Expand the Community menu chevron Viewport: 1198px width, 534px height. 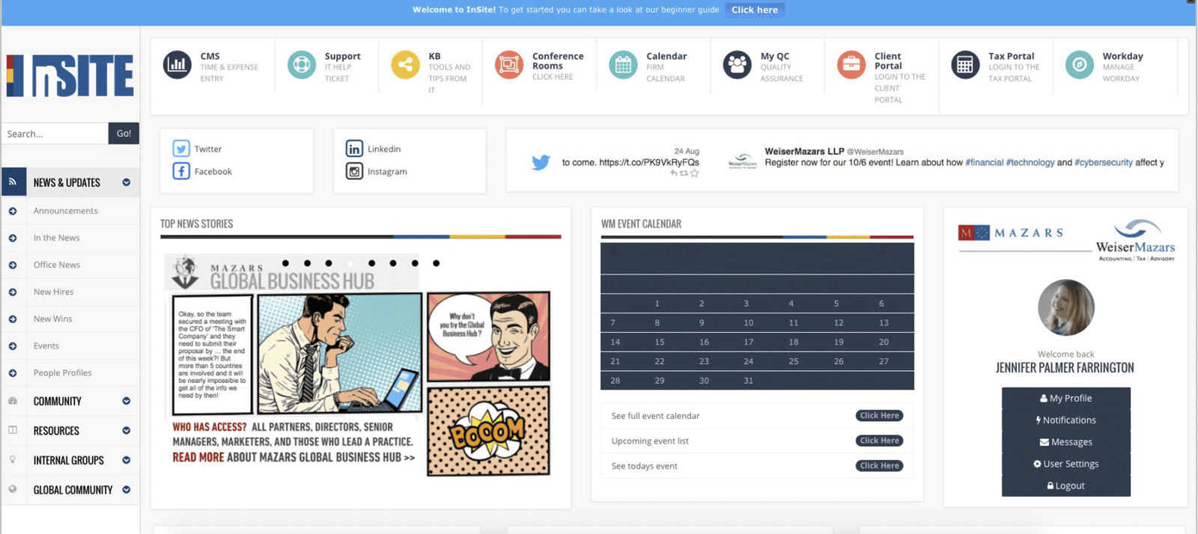point(126,401)
